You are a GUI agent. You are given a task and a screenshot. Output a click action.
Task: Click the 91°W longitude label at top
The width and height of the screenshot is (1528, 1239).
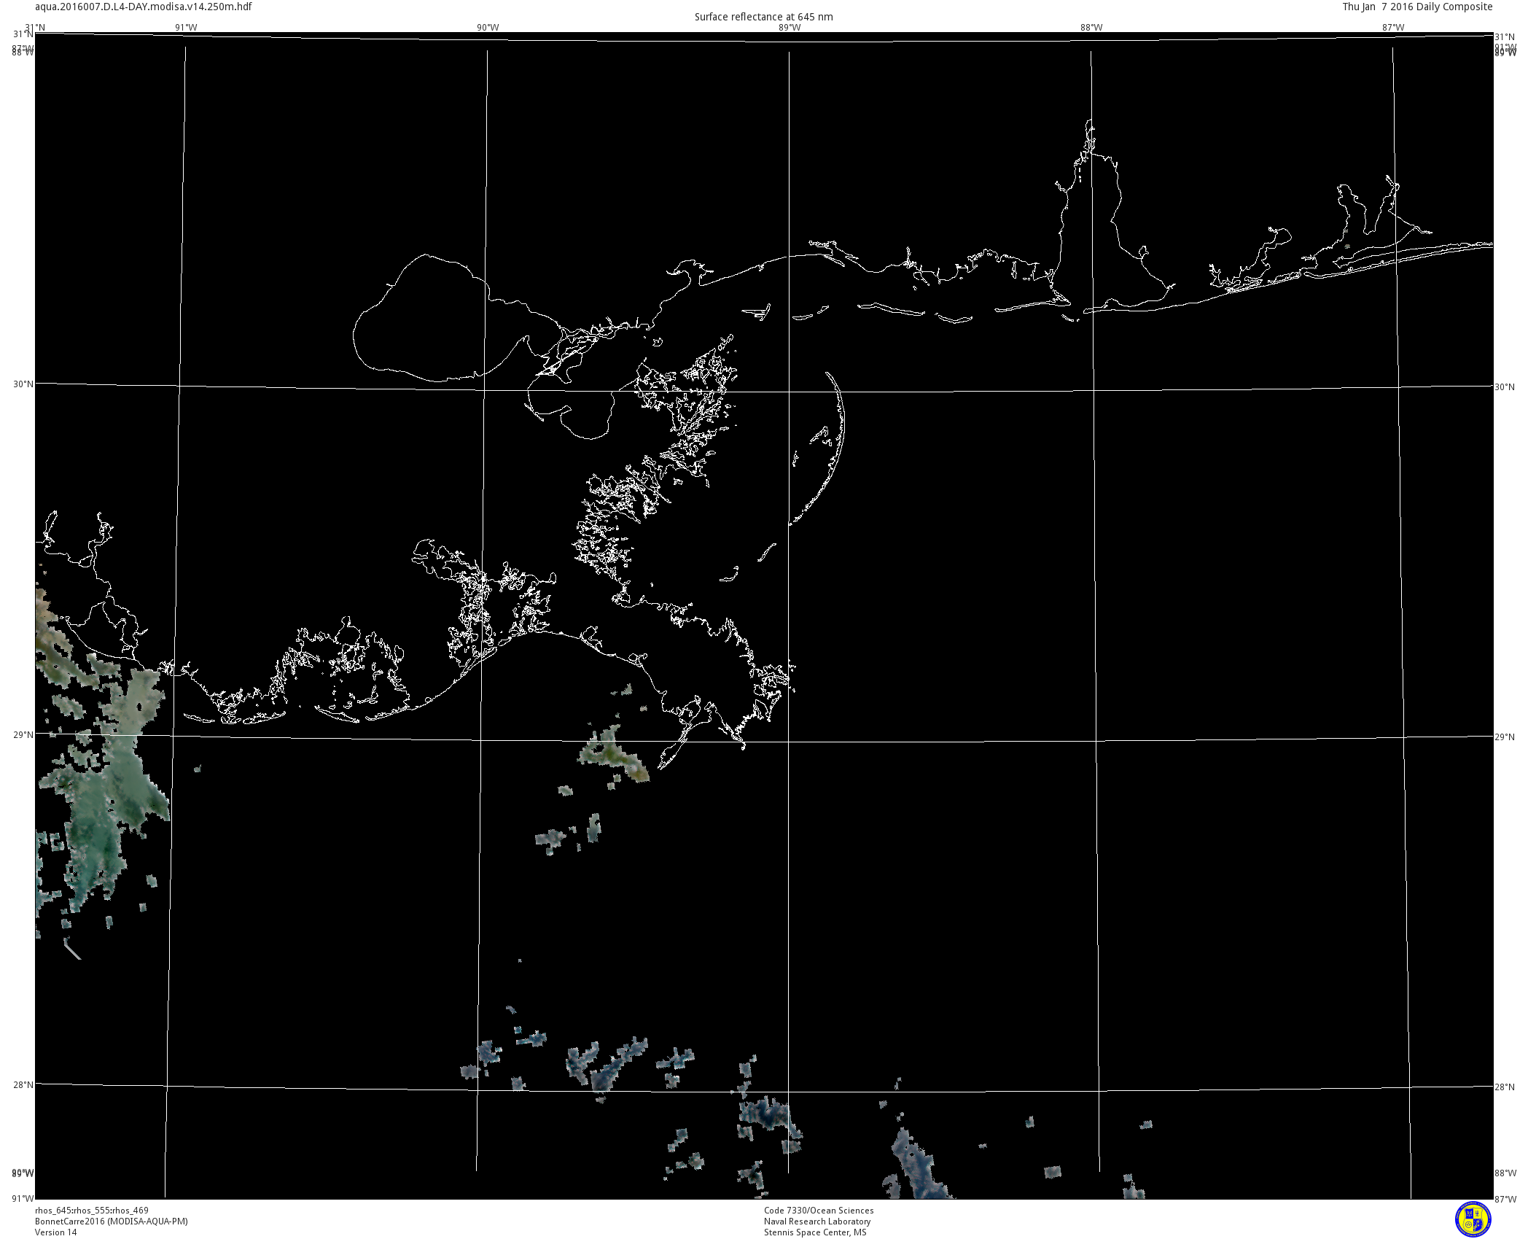click(x=186, y=28)
